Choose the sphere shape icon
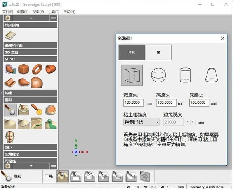The height and width of the screenshot is (189, 233). (x=158, y=75)
